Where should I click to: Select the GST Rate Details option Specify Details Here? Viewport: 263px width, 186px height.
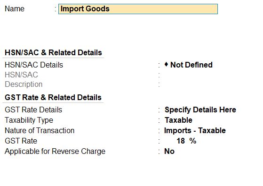(x=200, y=110)
